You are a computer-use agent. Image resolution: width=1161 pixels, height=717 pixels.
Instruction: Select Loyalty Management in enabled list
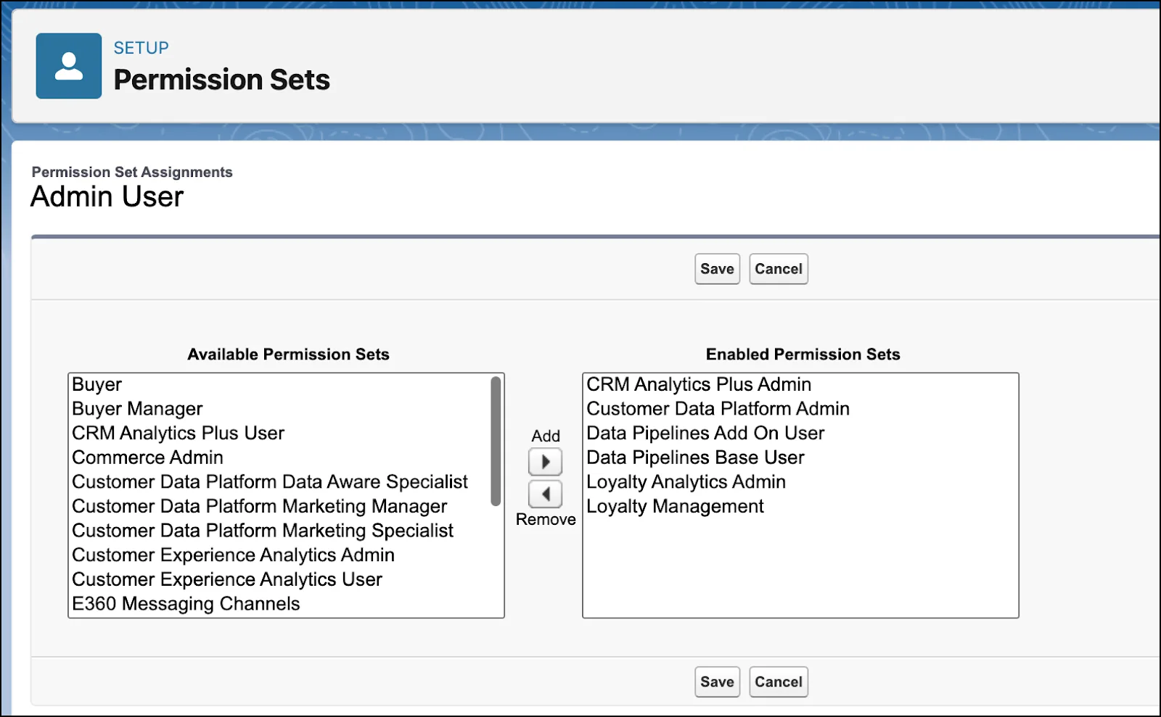click(675, 506)
